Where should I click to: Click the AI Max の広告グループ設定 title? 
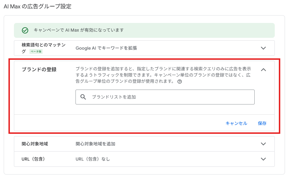pos(38,7)
